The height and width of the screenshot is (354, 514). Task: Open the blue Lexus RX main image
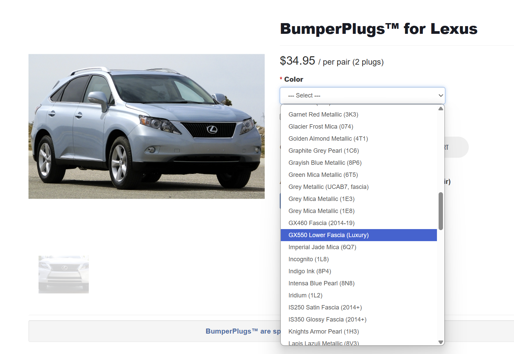146,127
